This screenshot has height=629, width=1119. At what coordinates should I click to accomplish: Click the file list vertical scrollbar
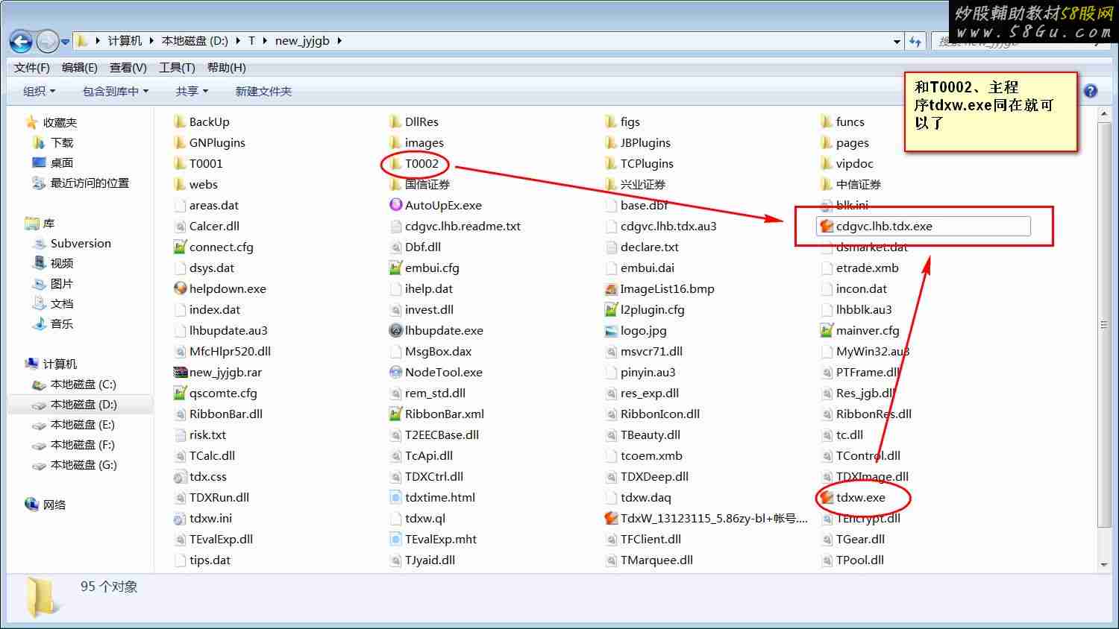1104,324
